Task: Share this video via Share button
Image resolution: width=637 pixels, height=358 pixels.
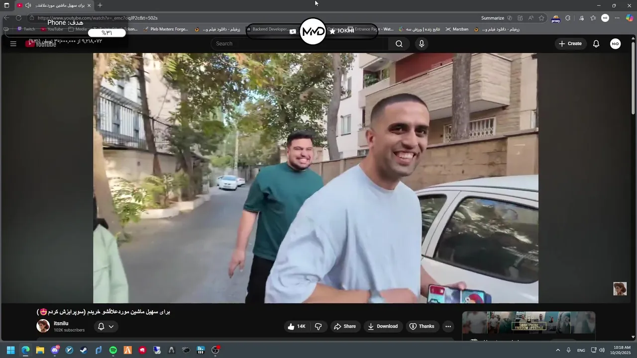Action: click(344, 326)
